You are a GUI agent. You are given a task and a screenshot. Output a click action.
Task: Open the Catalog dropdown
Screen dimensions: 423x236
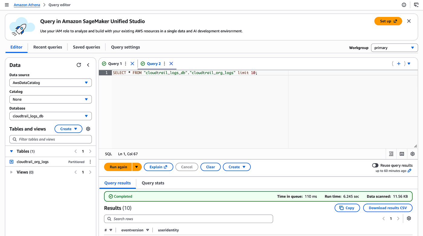pos(50,99)
